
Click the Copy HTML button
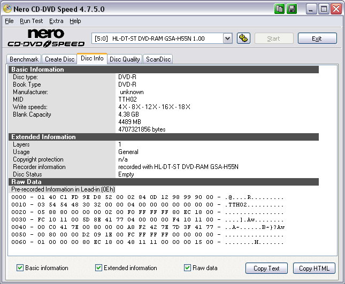coord(314,268)
